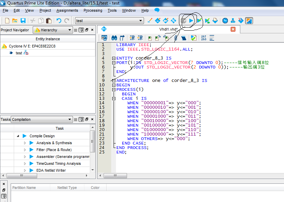This screenshot has height=202, width=284.
Task: Click the Start Compilation play icon
Action: coord(191,21)
